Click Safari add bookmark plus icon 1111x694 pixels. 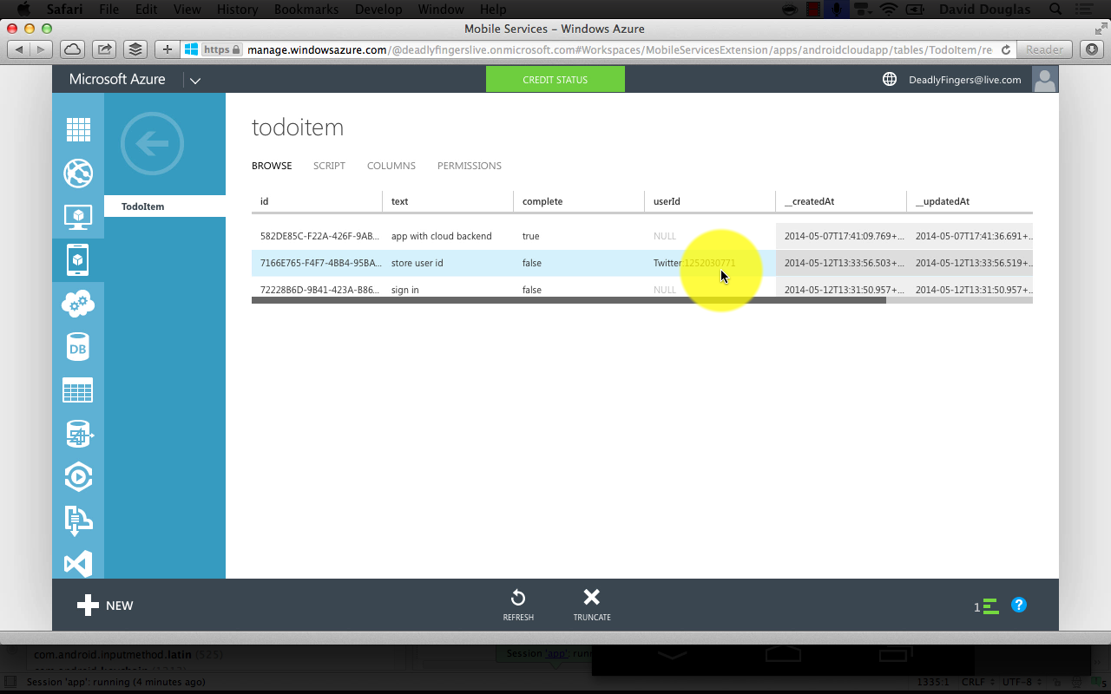168,49
